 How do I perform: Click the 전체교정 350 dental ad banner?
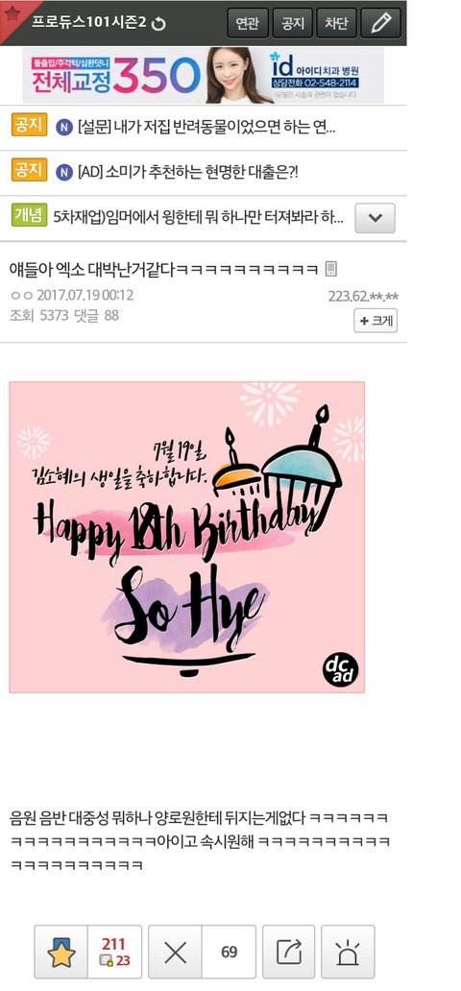(x=203, y=75)
